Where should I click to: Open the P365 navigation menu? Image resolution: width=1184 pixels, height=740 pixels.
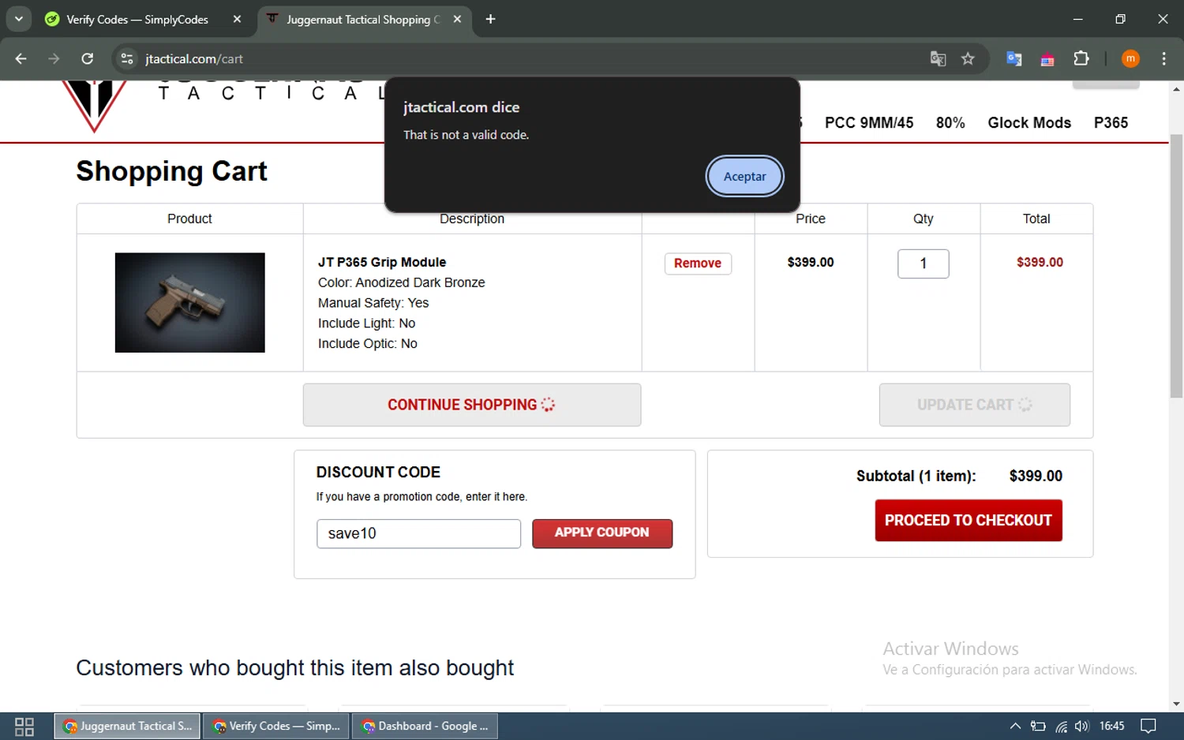point(1111,122)
